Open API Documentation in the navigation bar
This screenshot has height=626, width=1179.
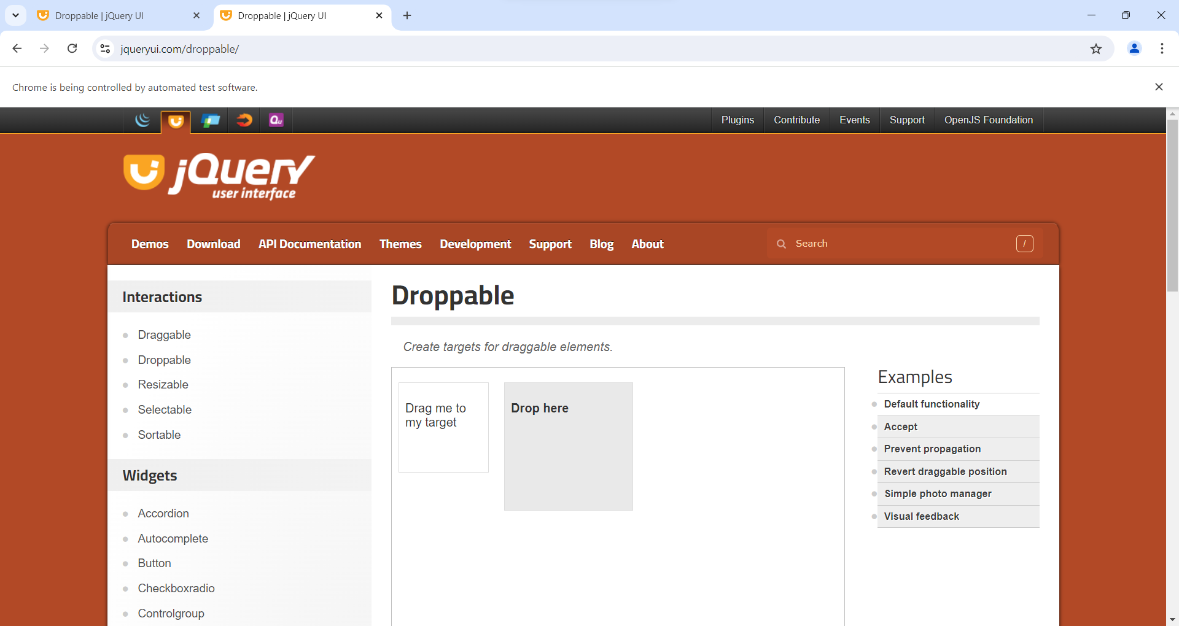point(309,244)
